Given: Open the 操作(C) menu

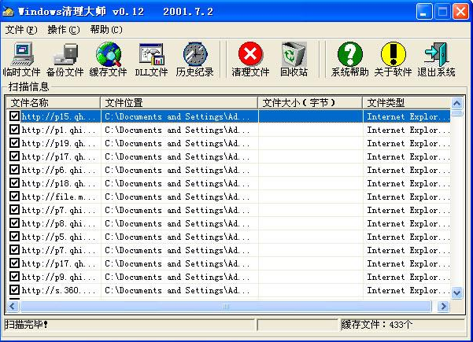Looking at the screenshot, I should (x=64, y=30).
